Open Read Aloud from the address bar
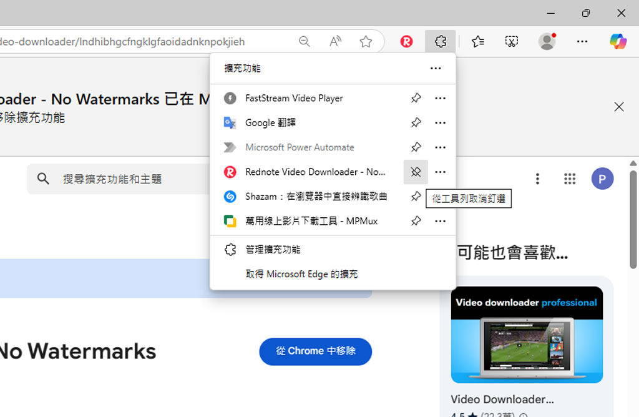The height and width of the screenshot is (417, 639). (335, 41)
